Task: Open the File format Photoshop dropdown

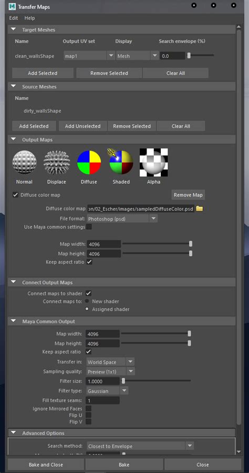Action: tap(122, 219)
